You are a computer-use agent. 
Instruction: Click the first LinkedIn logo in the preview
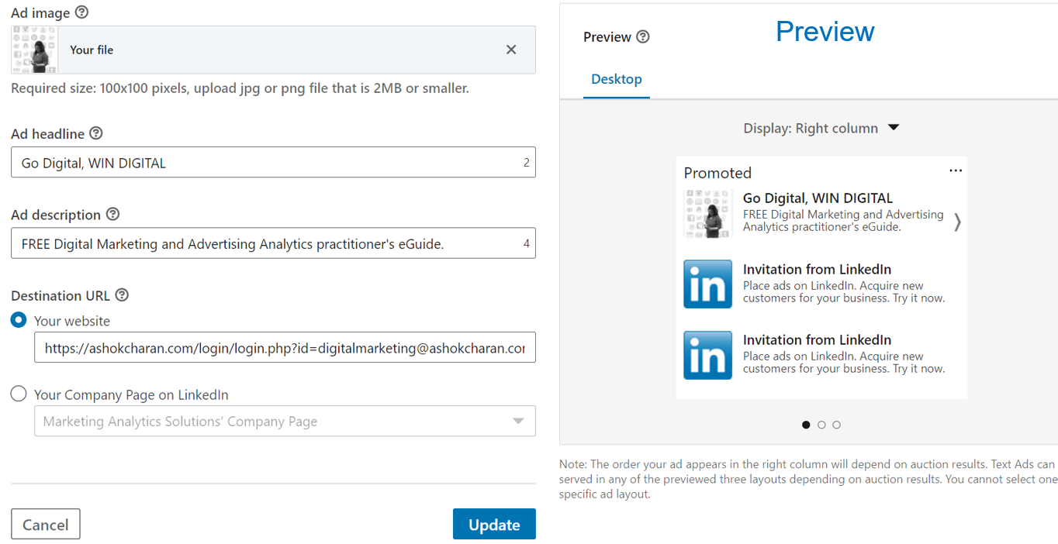(x=707, y=284)
